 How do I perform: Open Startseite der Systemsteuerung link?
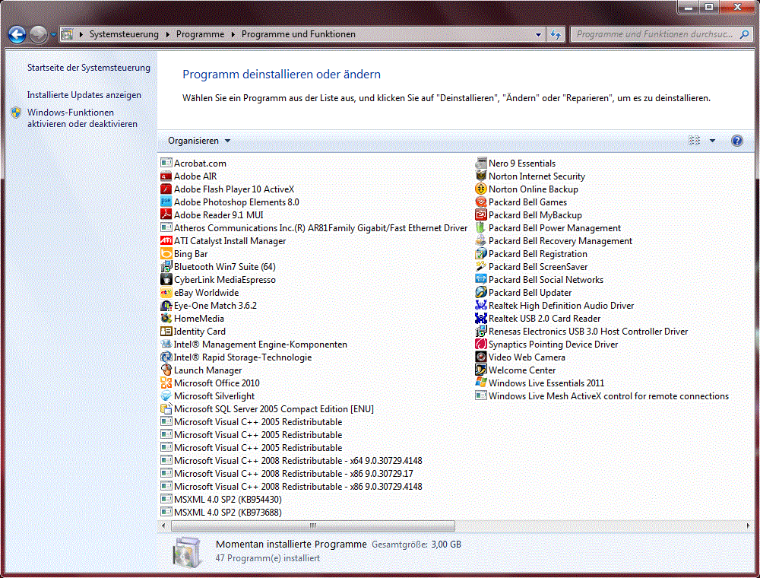coord(89,68)
